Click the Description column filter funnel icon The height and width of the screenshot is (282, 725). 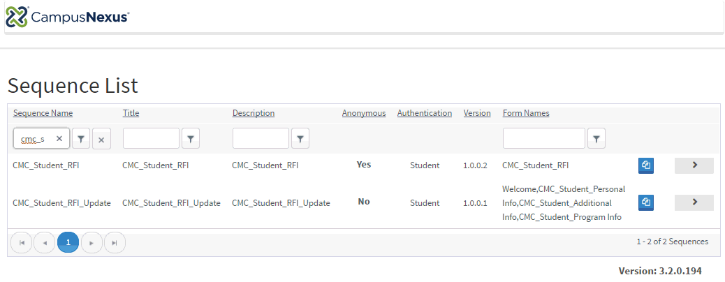click(x=300, y=139)
